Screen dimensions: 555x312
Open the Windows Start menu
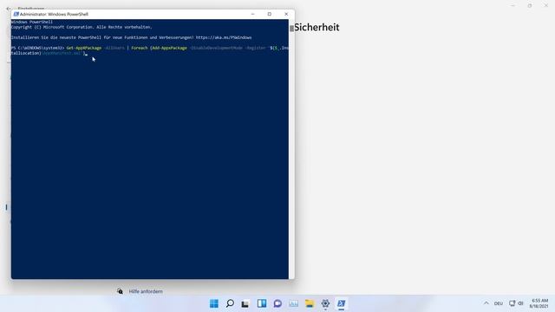[x=214, y=303]
